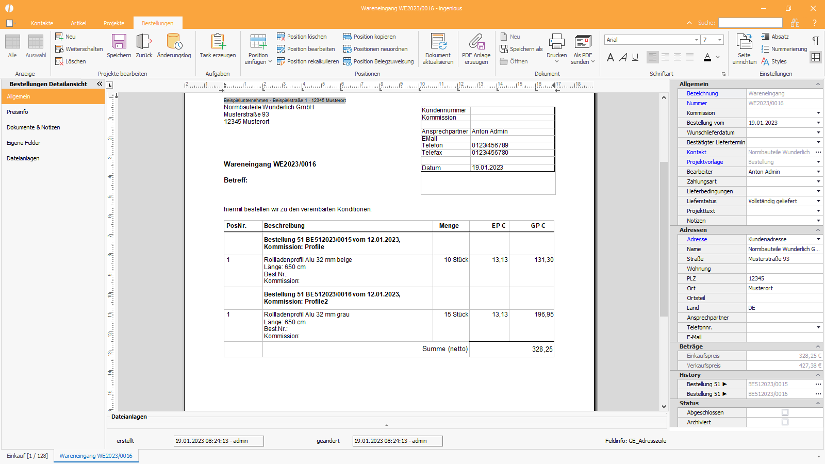This screenshot has height=464, width=825.
Task: Toggle italic text formatting
Action: 623,57
